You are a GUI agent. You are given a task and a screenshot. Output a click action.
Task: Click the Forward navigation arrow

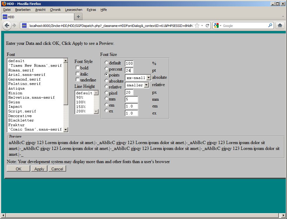(14, 25)
